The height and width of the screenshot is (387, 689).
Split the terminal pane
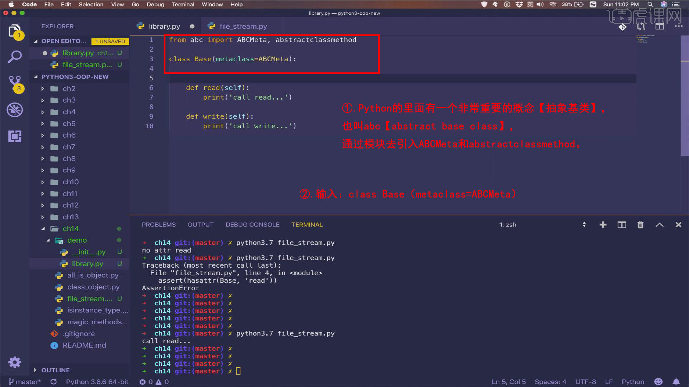tap(622, 225)
